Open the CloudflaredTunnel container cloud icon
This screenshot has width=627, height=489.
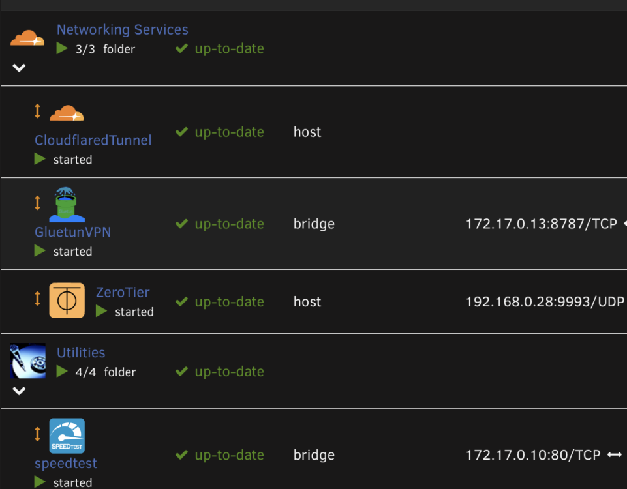[67, 113]
